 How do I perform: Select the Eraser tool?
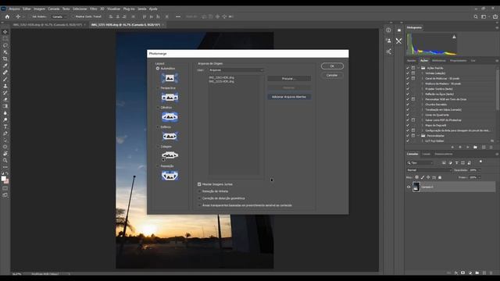[x=5, y=99]
